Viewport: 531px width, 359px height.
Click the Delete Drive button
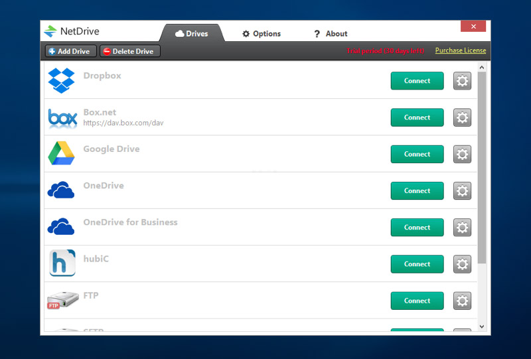pyautogui.click(x=130, y=51)
